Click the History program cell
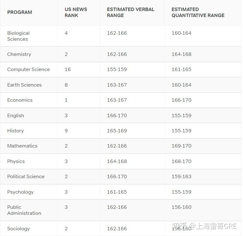Viewport: 243px width, 236px height. click(x=15, y=131)
